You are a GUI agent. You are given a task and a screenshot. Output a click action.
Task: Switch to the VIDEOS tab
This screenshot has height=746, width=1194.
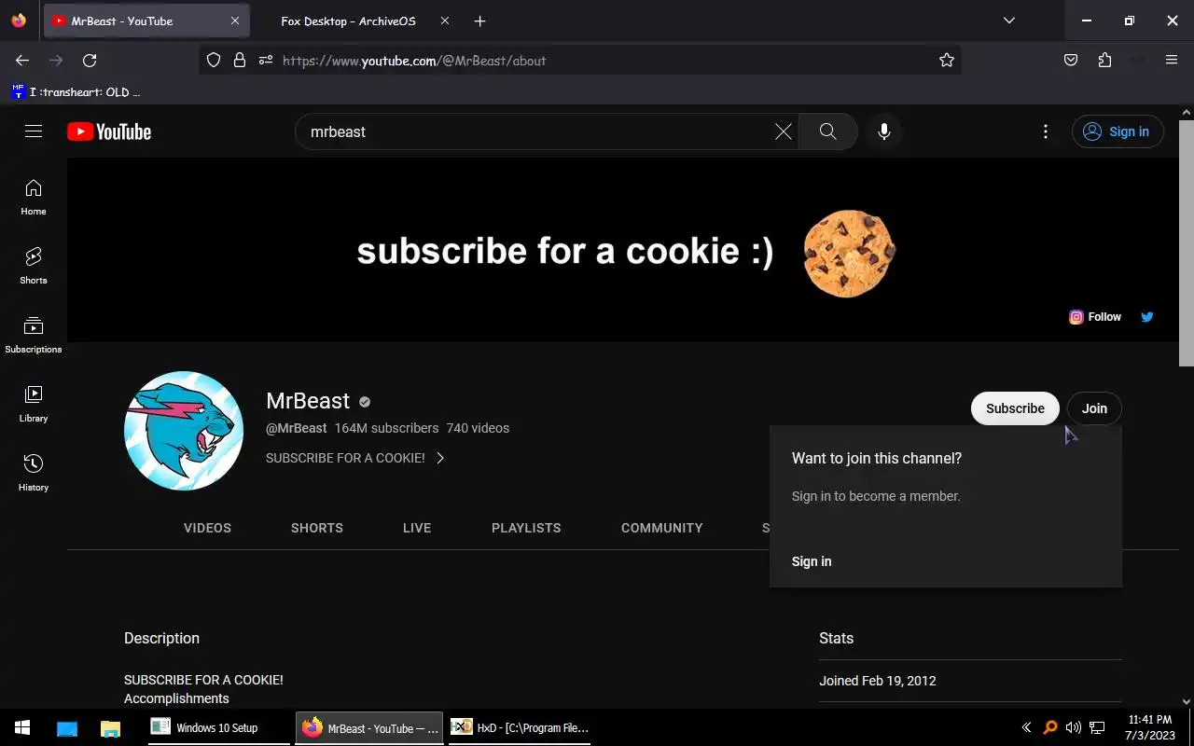207,528
